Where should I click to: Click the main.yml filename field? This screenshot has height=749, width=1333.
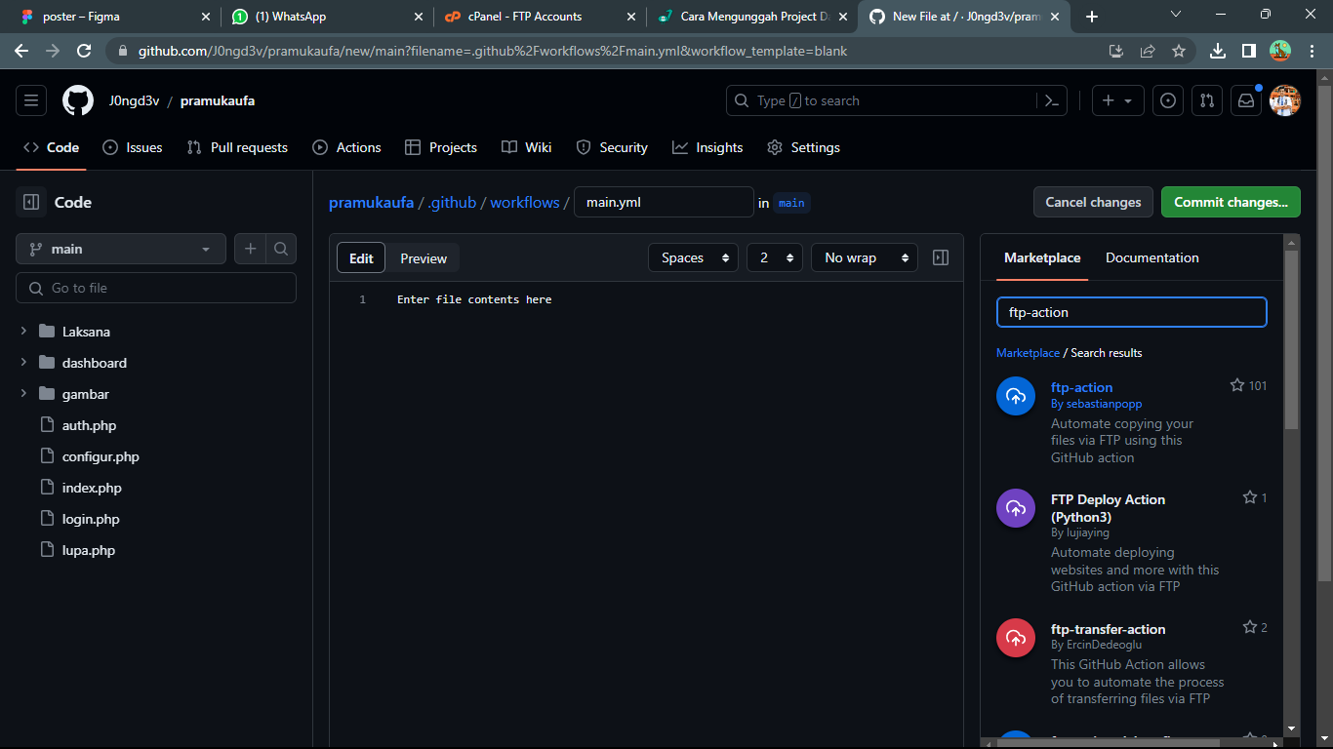(664, 202)
